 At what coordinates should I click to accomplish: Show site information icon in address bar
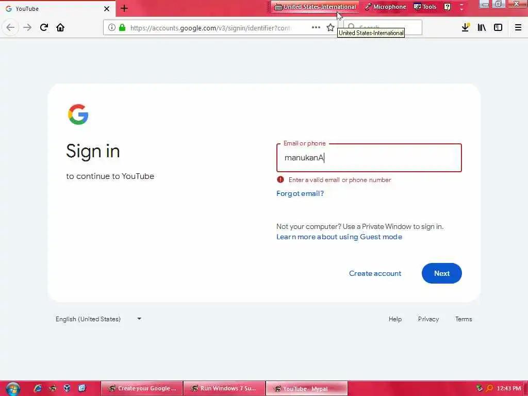[111, 28]
